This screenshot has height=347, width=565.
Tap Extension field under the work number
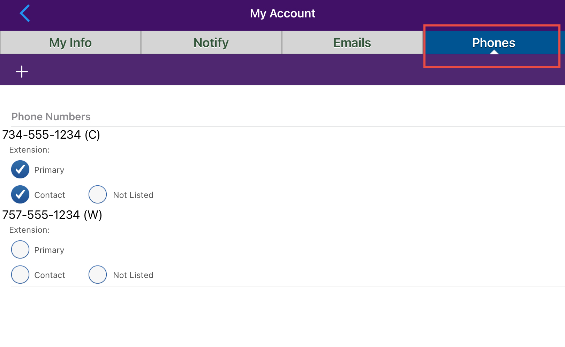pos(30,230)
